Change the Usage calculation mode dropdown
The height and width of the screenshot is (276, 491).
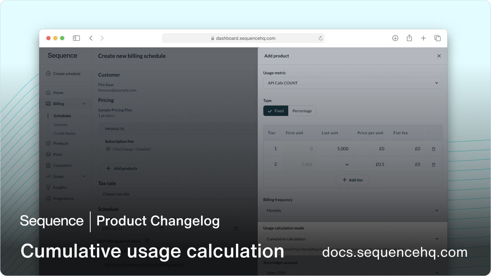353,239
